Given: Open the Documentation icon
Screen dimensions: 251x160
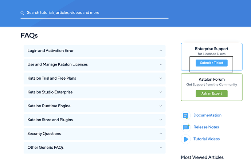Looking at the screenshot, I should 186,115.
